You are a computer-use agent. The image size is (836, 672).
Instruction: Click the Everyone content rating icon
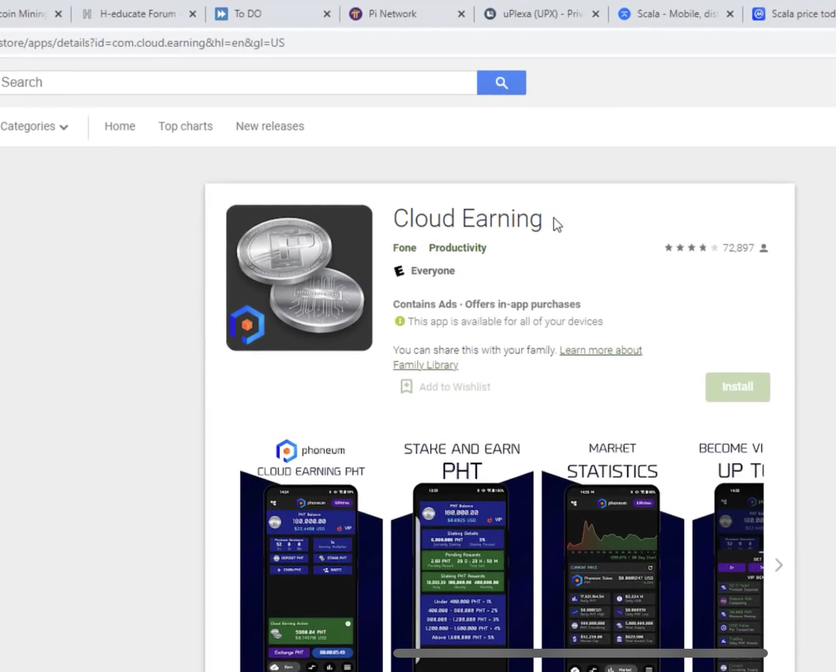[x=399, y=271]
